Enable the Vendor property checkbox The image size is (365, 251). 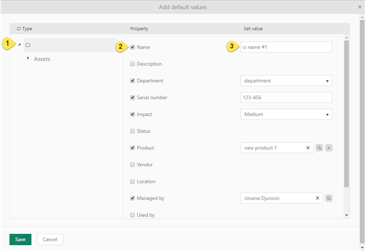coord(133,165)
